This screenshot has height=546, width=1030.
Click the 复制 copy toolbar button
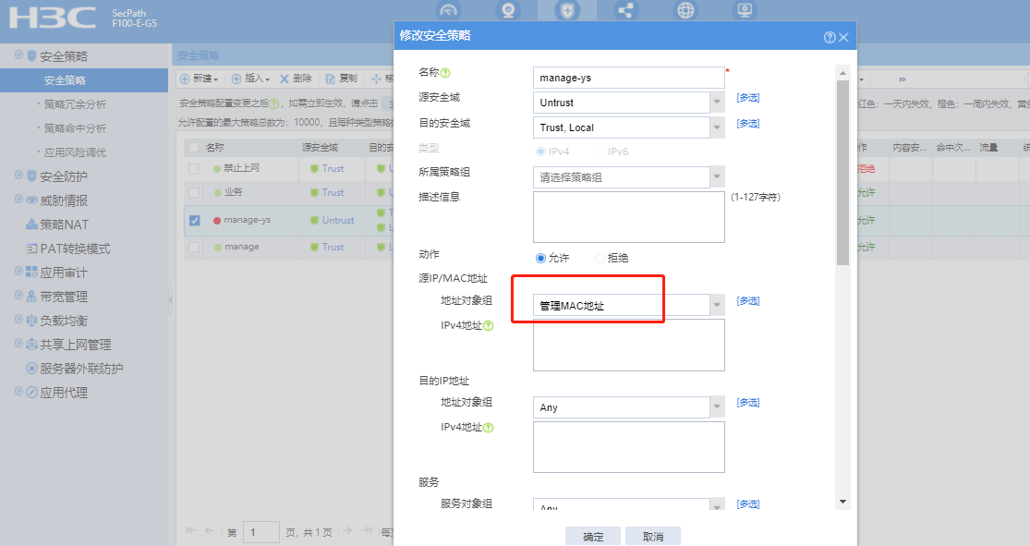pos(341,79)
